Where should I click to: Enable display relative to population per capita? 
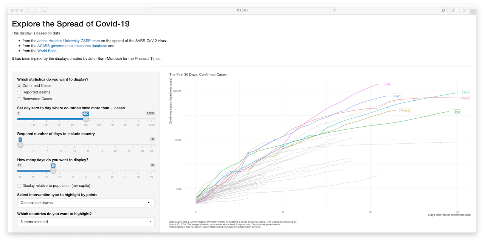click(x=19, y=186)
